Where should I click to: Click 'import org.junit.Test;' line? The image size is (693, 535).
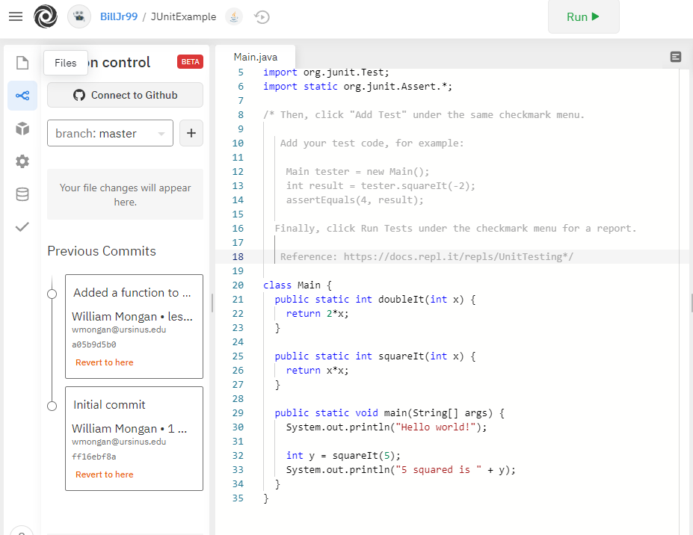click(x=326, y=72)
